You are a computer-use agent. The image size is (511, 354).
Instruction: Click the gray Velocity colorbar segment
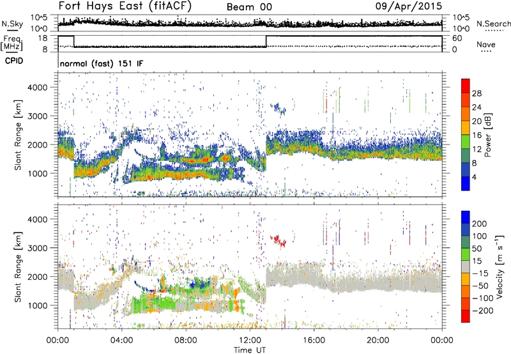(x=466, y=266)
